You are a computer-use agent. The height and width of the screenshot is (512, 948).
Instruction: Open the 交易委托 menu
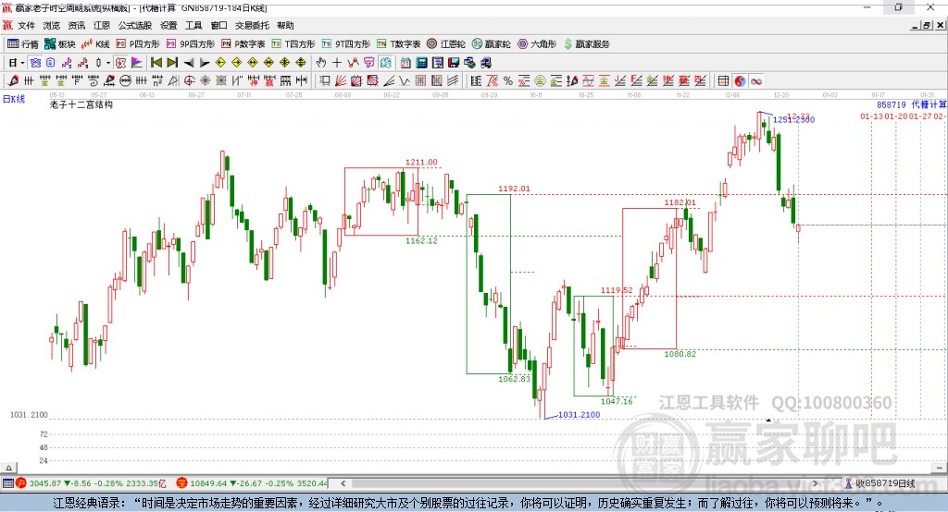252,25
